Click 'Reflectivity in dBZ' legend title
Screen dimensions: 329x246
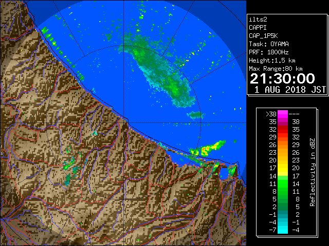pos(312,172)
